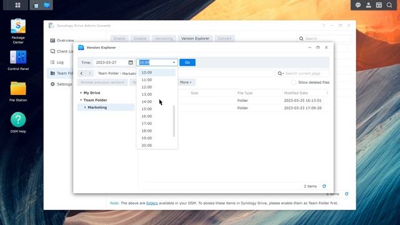This screenshot has width=400, height=225.
Task: Click the Disable button in Admin Console
Action: pyautogui.click(x=140, y=39)
